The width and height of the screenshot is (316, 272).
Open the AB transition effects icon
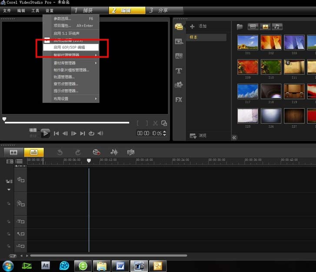pyautogui.click(x=179, y=56)
